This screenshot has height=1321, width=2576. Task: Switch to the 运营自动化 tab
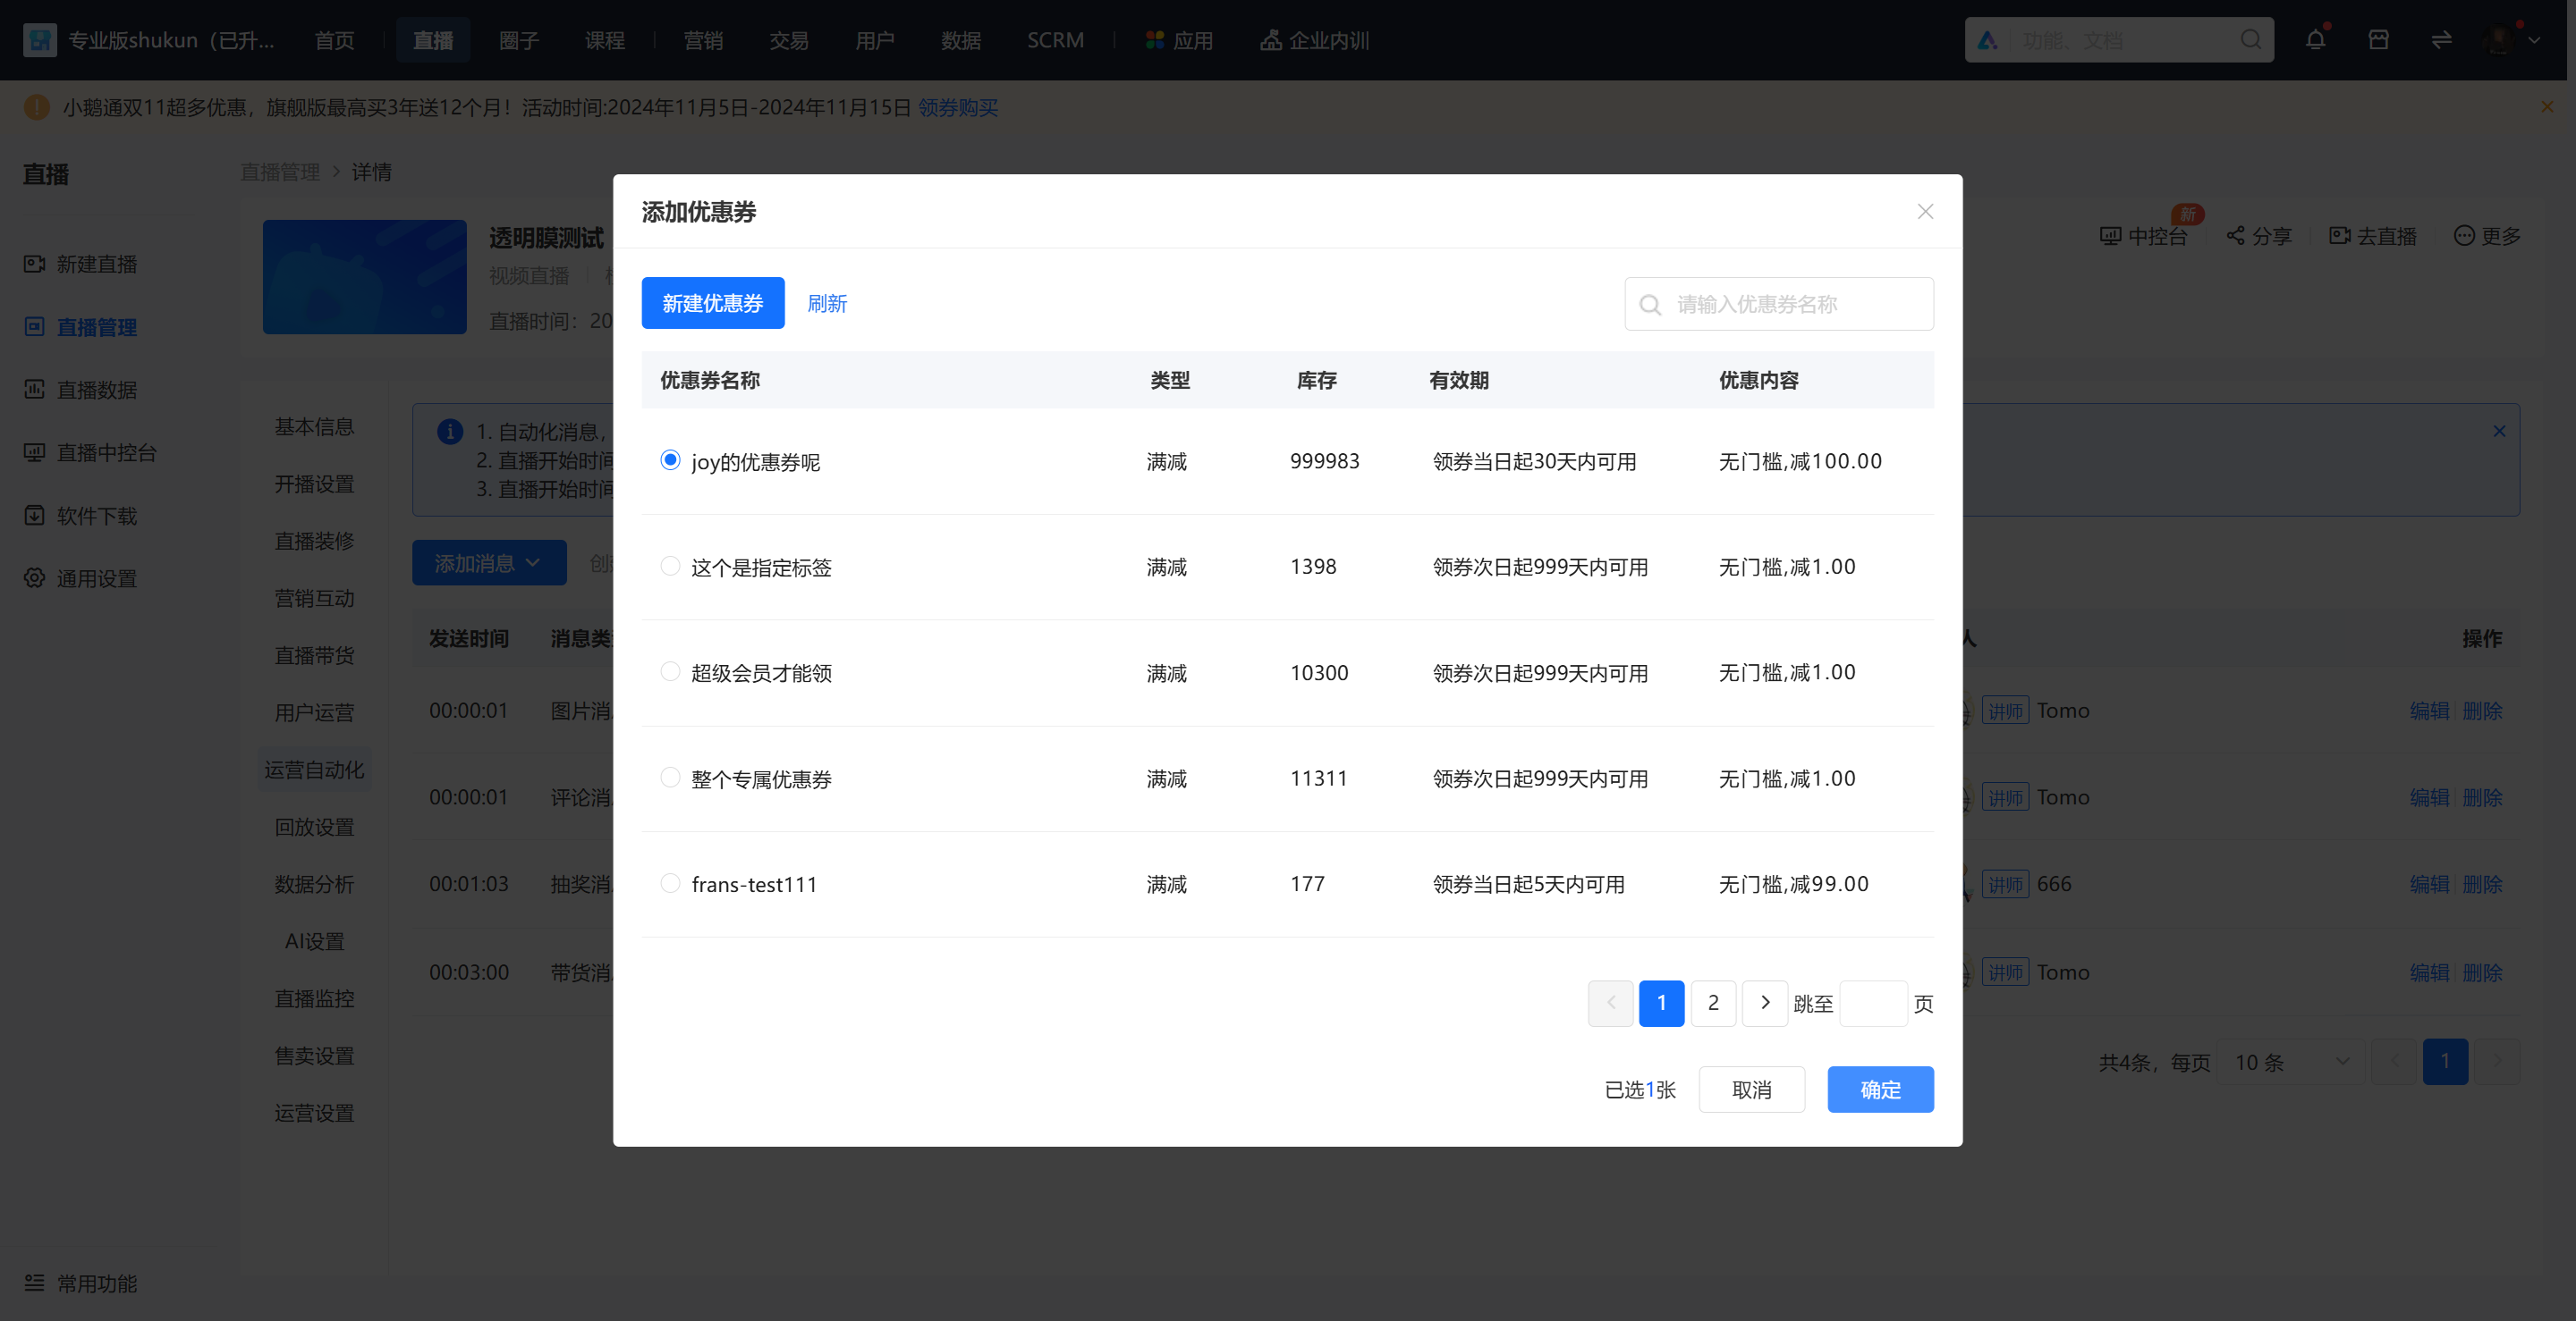coord(314,770)
